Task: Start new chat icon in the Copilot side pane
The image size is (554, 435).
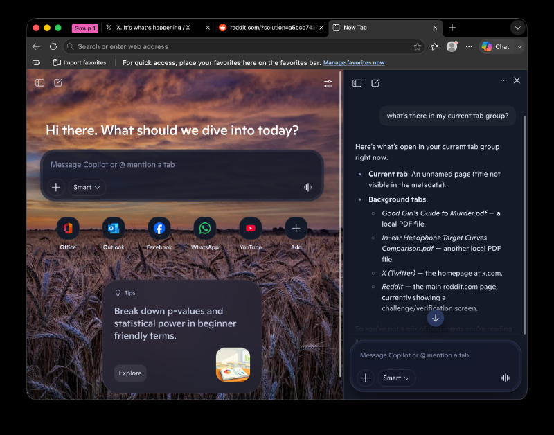Action: point(375,83)
